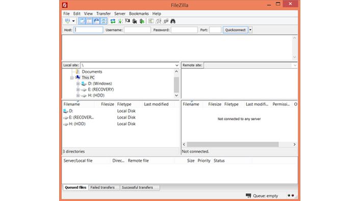Focus the Port input field
The image size is (357, 201).
click(x=215, y=30)
